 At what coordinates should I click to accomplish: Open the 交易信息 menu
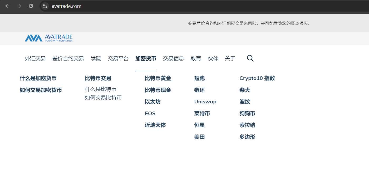(x=174, y=58)
